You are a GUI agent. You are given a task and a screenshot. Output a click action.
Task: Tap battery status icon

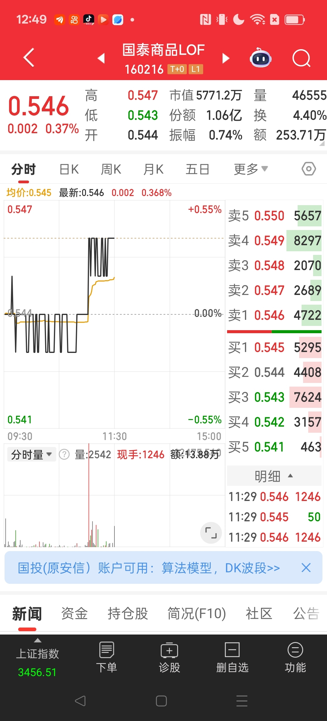(295, 20)
